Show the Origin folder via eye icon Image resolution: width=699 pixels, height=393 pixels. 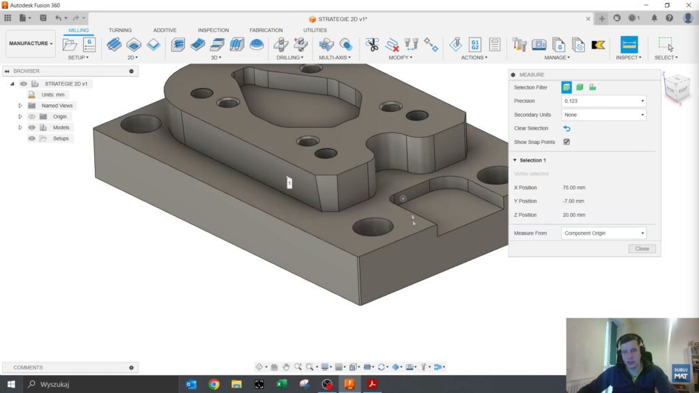31,117
